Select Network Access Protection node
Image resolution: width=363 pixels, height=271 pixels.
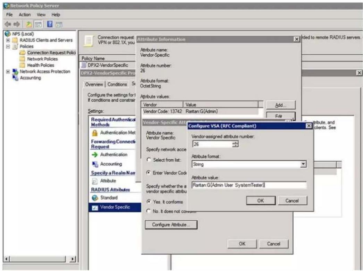tap(41, 71)
